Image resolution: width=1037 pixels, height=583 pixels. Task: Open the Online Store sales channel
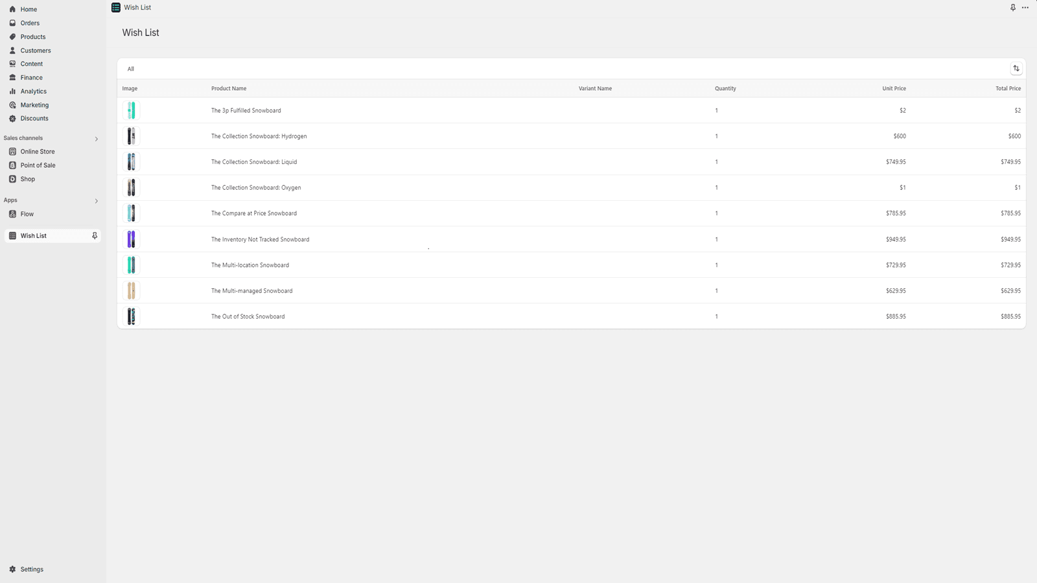[38, 151]
